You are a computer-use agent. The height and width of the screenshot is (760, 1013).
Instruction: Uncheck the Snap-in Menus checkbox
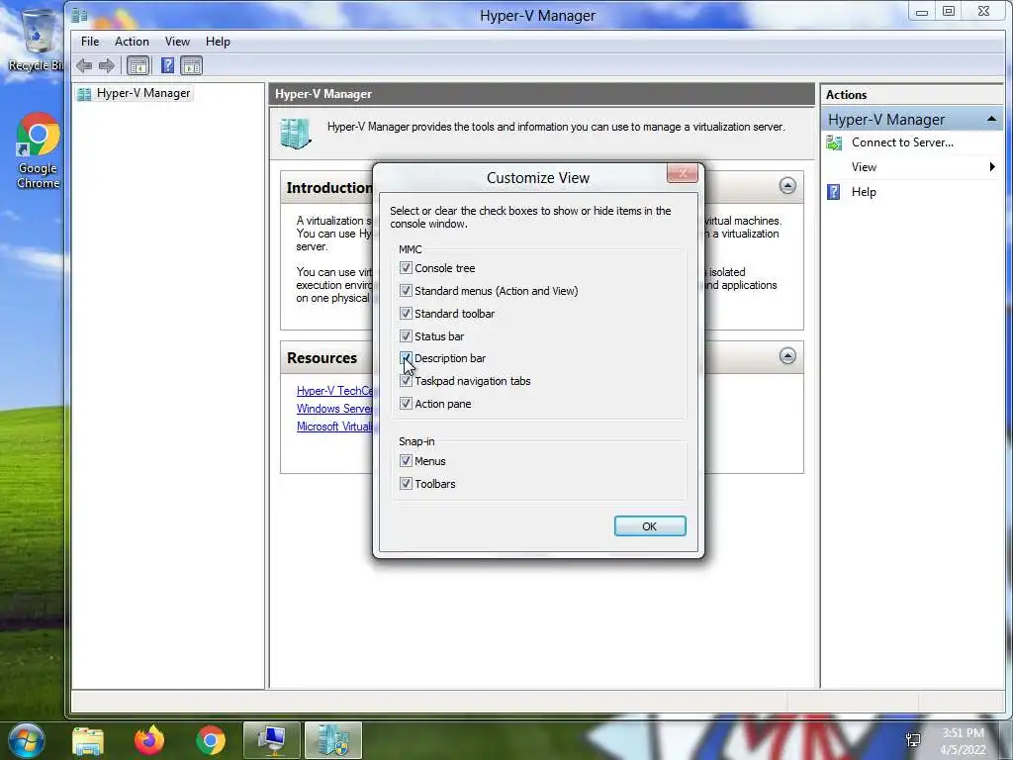pyautogui.click(x=406, y=461)
